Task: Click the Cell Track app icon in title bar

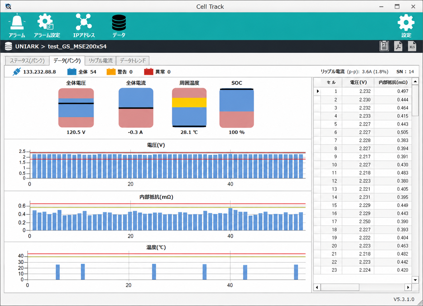Action: [x=8, y=6]
